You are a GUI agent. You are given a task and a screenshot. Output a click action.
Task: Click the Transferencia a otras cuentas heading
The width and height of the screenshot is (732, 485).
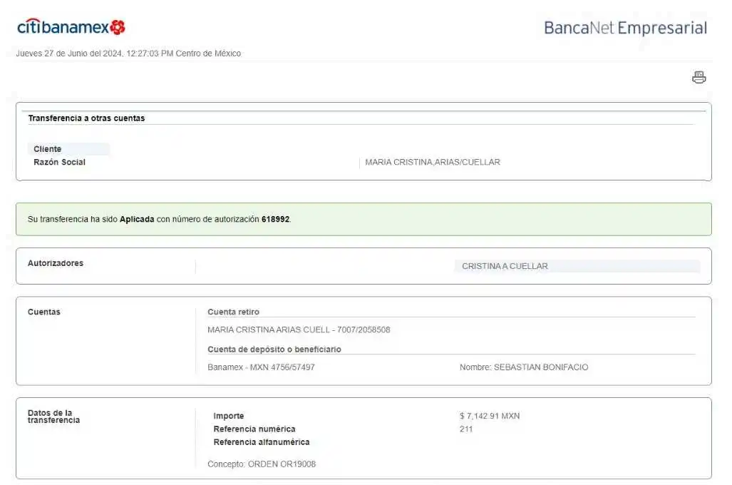point(86,118)
